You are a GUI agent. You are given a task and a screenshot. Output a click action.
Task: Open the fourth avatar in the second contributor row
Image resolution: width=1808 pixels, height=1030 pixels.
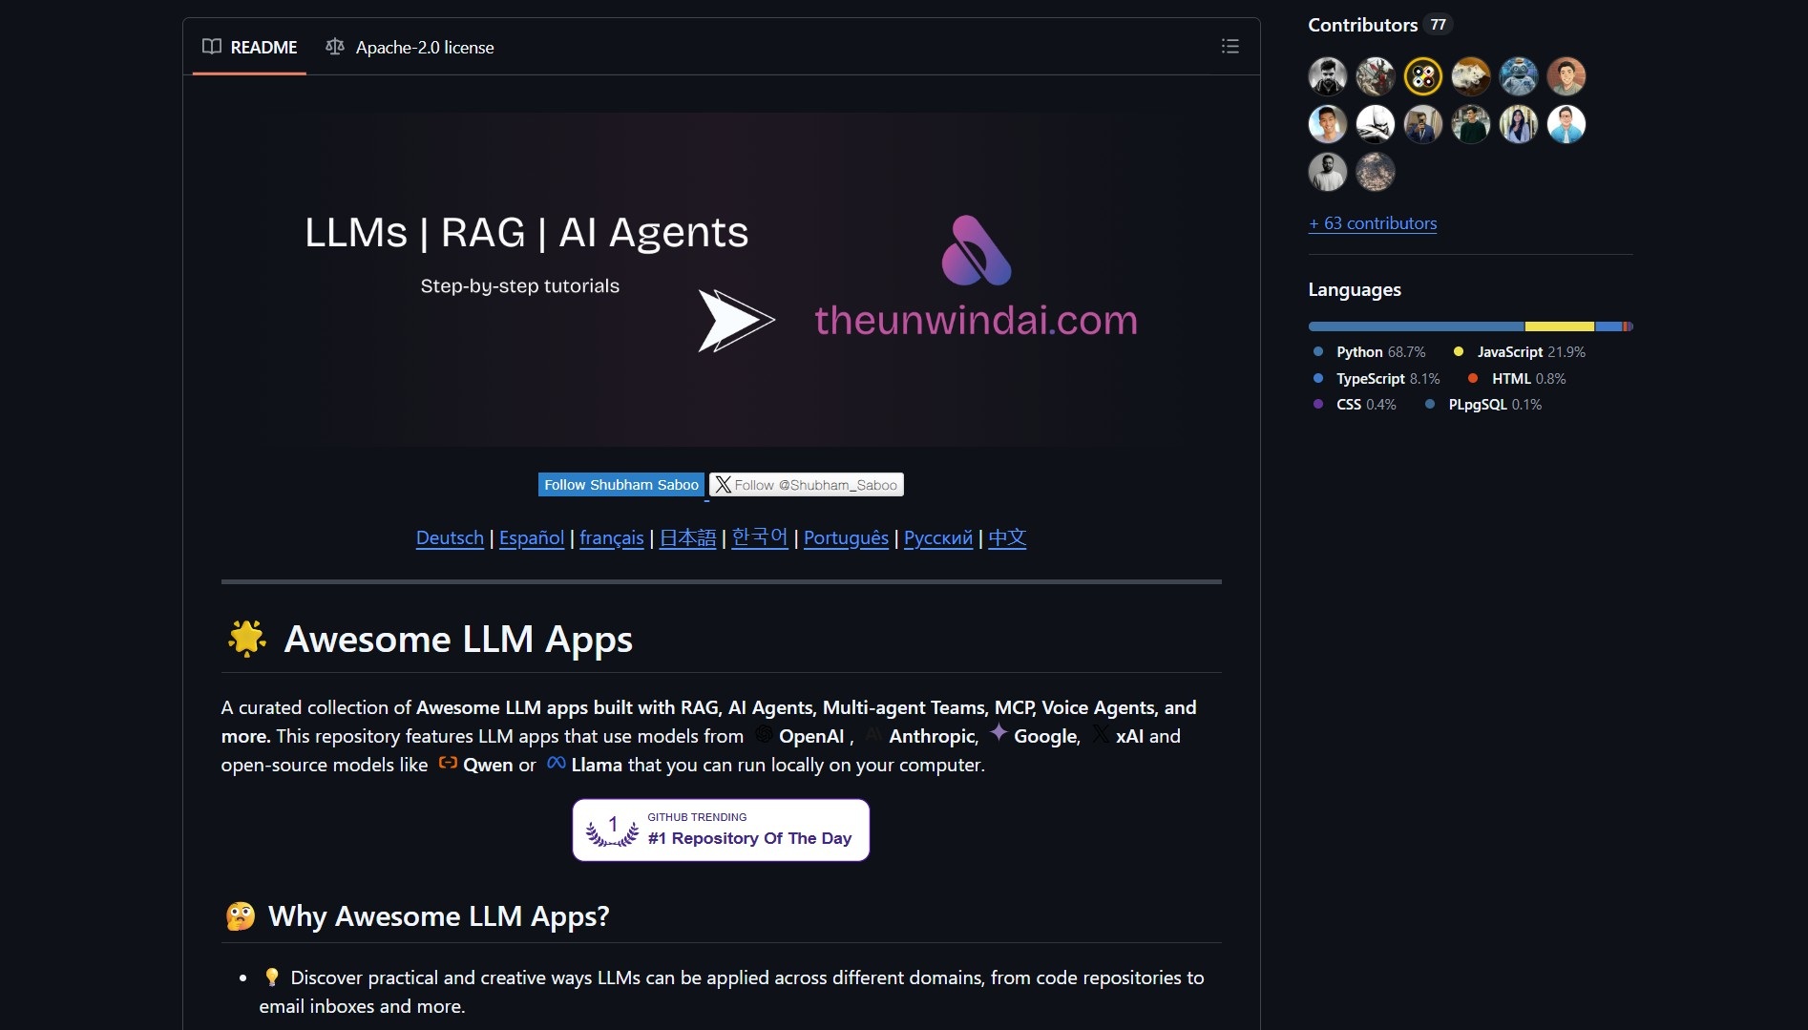pyautogui.click(x=1471, y=124)
